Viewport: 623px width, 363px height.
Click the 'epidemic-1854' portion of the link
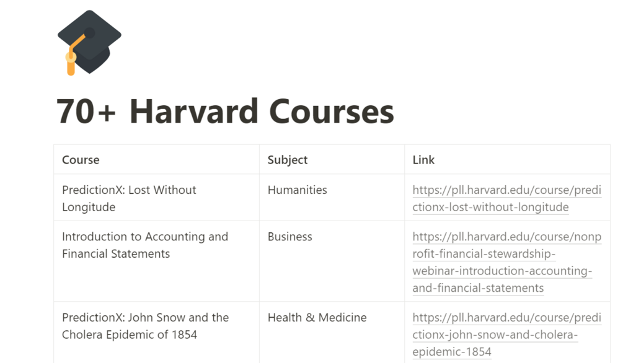[x=452, y=351]
